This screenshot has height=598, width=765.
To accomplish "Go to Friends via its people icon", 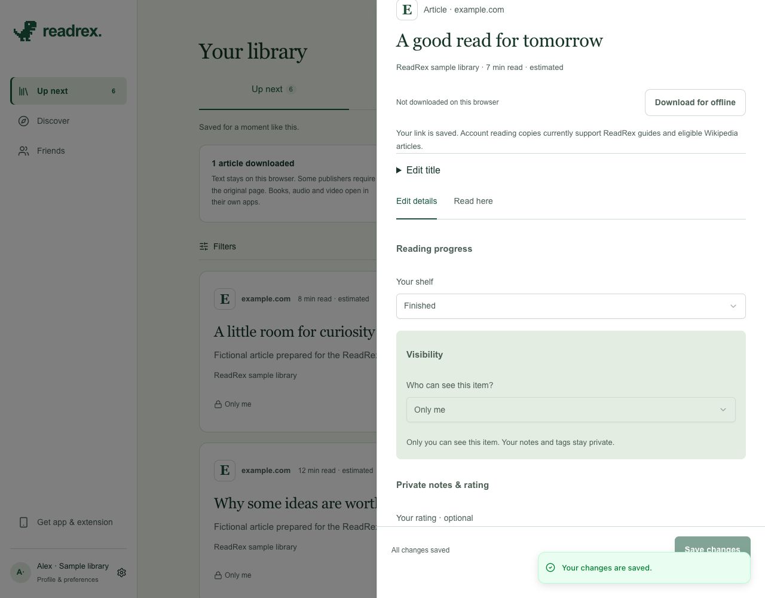I will point(23,151).
